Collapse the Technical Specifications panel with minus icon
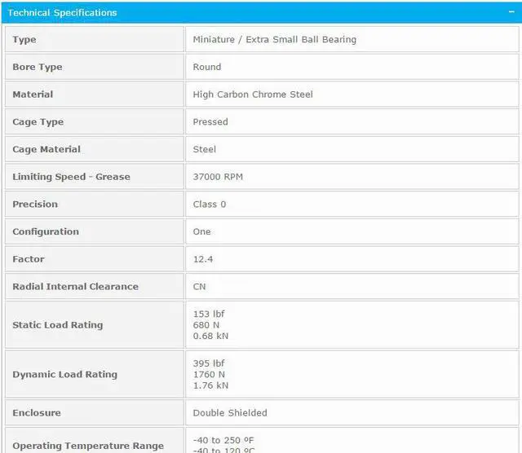The image size is (522, 453). (x=509, y=12)
